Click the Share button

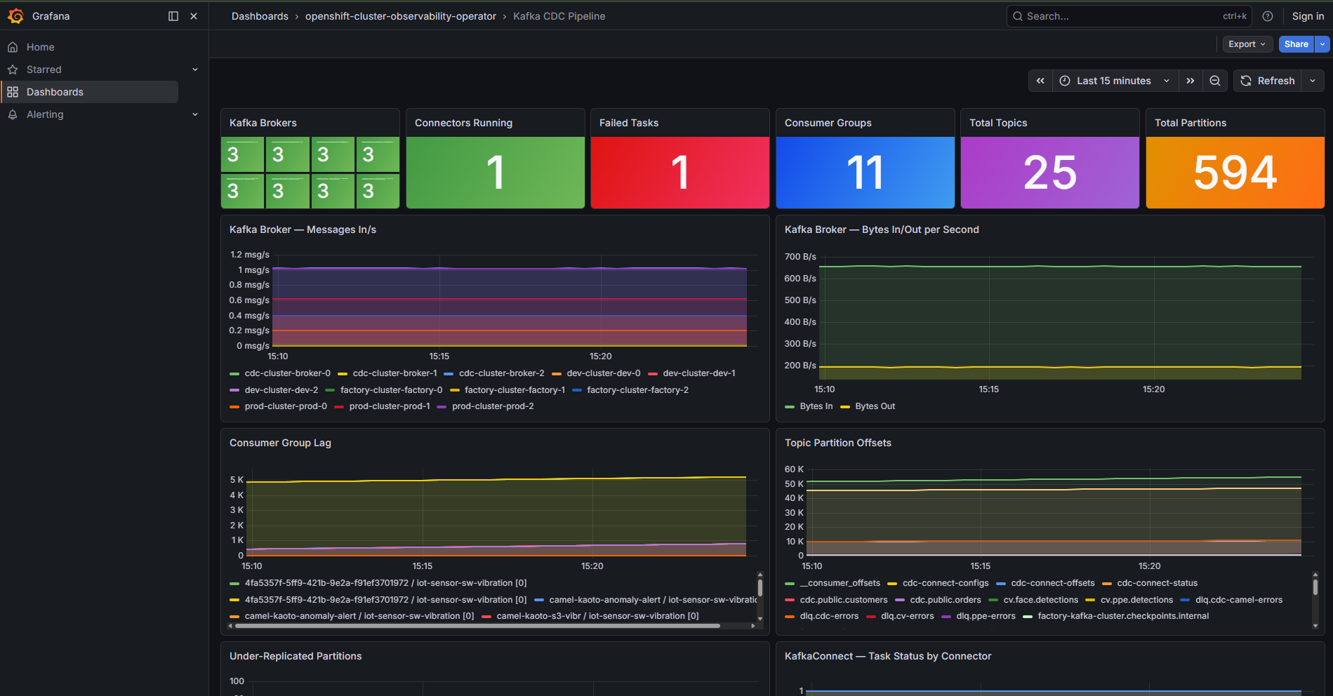(1296, 44)
